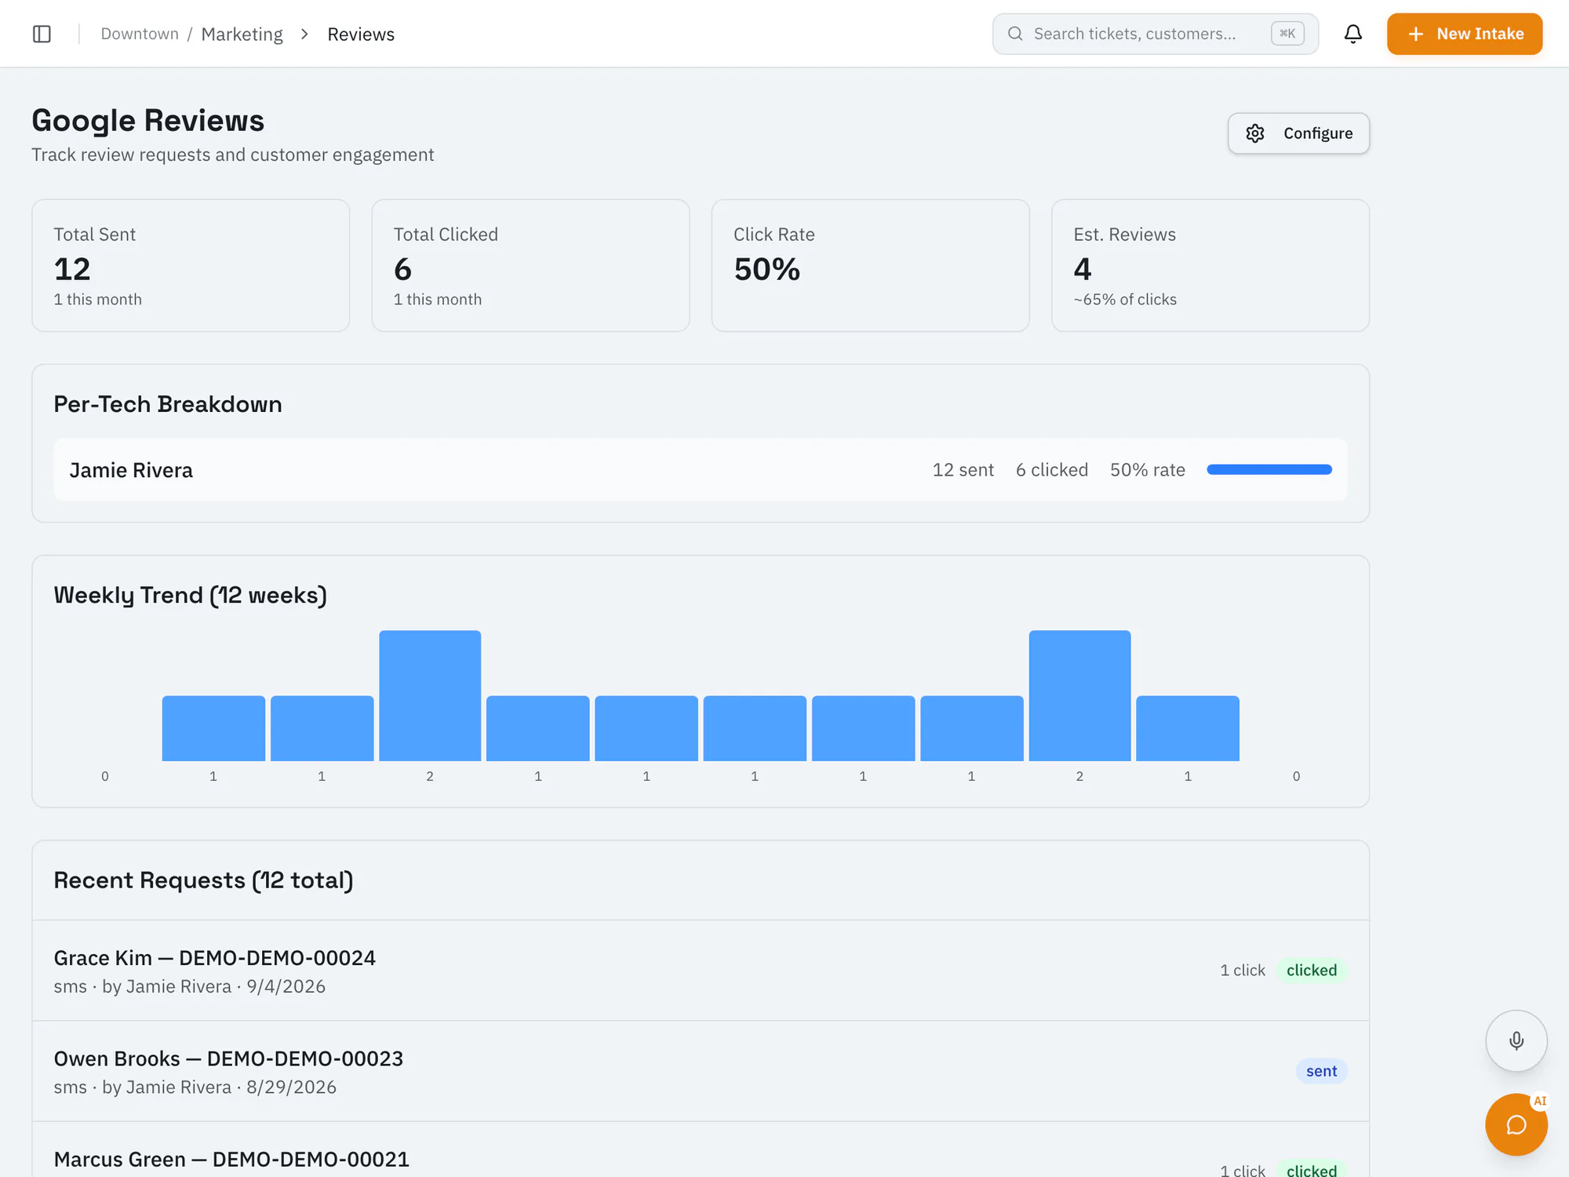Click the Google Reviews heading
Screen dimensions: 1569x1177
[x=147, y=120]
